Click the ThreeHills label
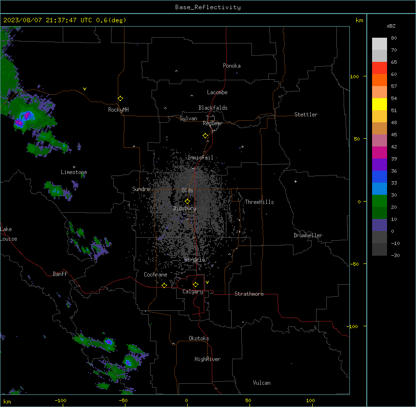The height and width of the screenshot is (407, 416). [259, 202]
